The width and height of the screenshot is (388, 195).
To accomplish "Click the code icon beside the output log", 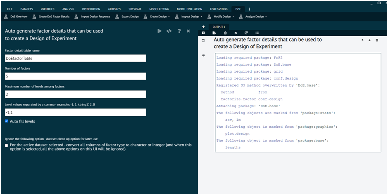I will click(203, 55).
